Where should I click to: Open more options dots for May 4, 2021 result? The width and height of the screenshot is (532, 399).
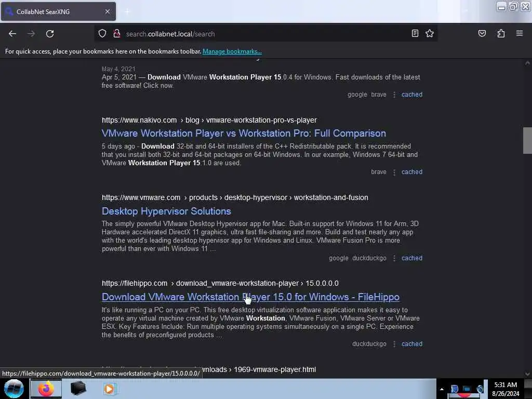394,95
